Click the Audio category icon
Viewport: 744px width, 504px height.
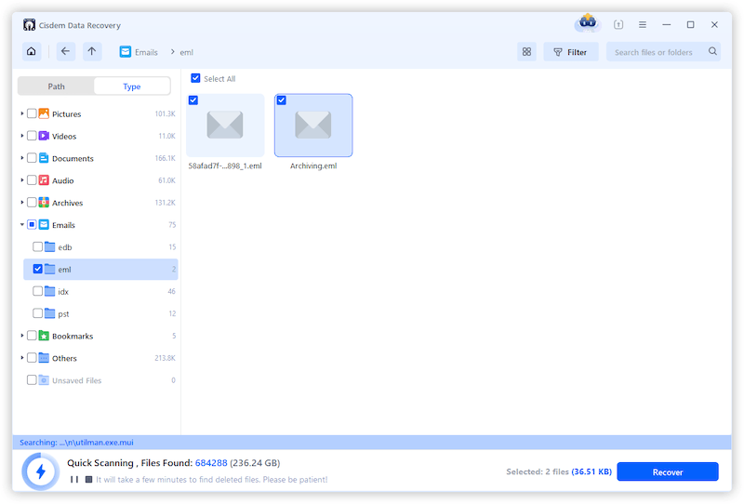point(44,179)
